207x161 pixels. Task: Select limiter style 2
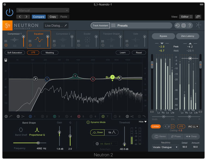169,126
